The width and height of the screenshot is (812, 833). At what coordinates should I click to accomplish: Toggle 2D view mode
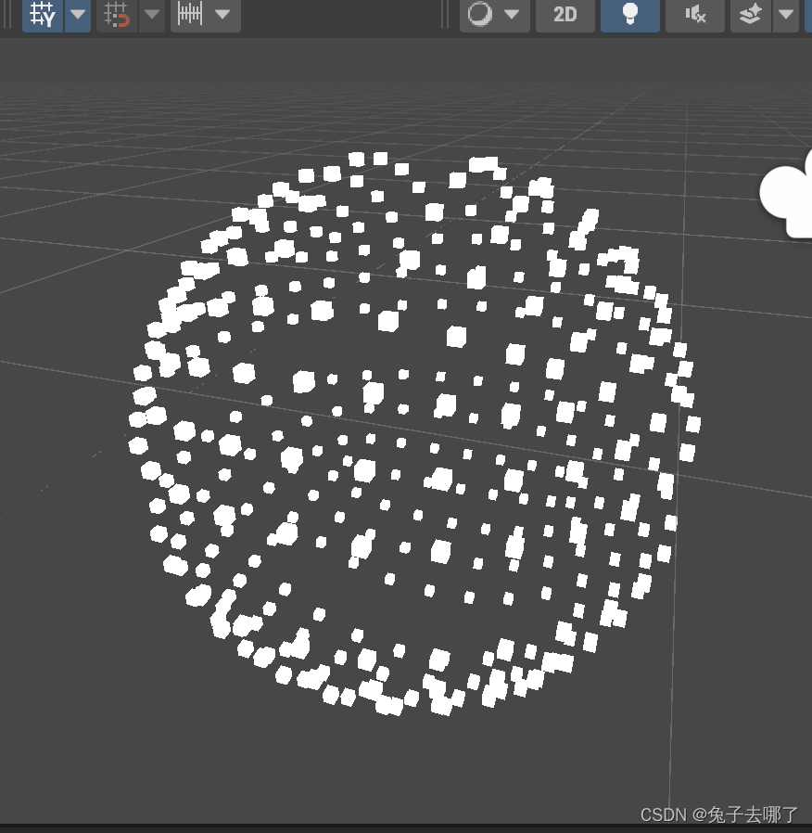pyautogui.click(x=565, y=15)
